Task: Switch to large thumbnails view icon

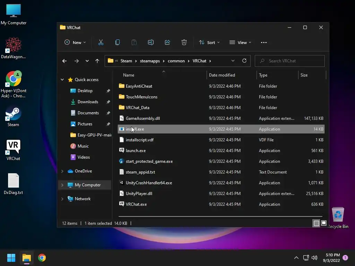Action: click(324, 223)
